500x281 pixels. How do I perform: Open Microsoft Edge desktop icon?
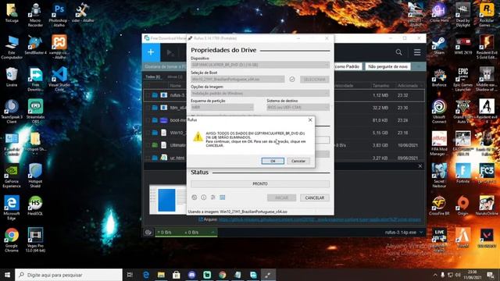pyautogui.click(x=12, y=208)
